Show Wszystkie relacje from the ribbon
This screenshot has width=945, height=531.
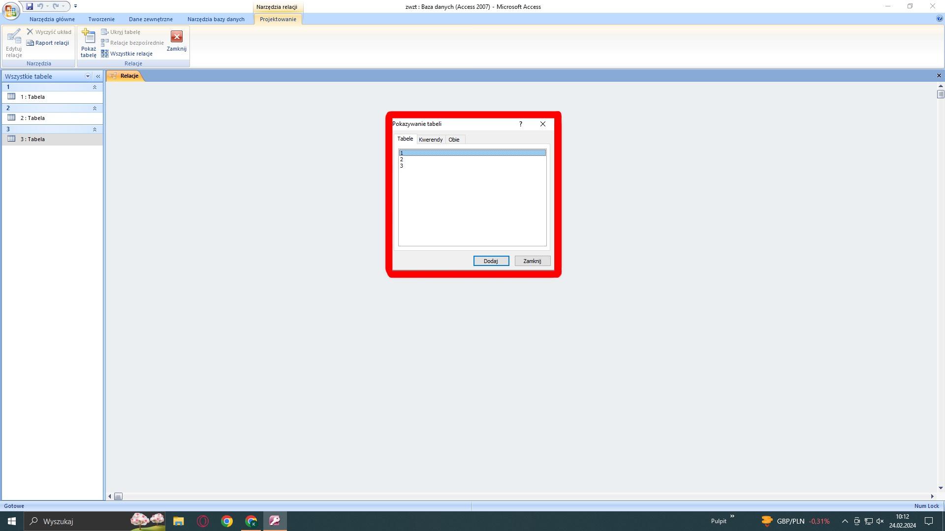pyautogui.click(x=127, y=54)
